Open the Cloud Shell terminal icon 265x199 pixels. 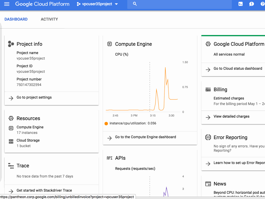[240, 4]
